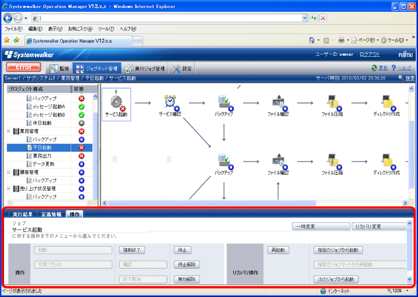This screenshot has width=418, height=297.
Task: Click the Favorites star icon
Action: [7, 40]
